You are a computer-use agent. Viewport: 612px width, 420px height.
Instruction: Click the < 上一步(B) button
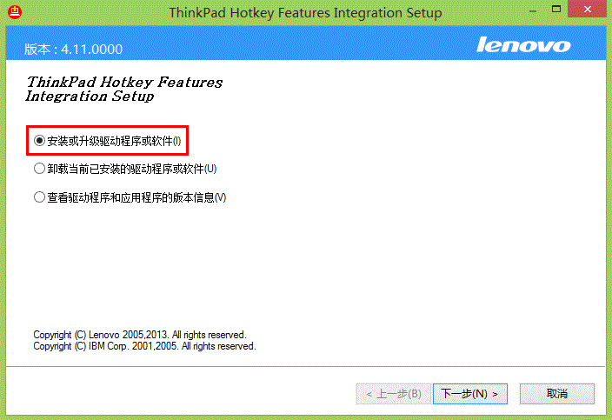pyautogui.click(x=394, y=394)
